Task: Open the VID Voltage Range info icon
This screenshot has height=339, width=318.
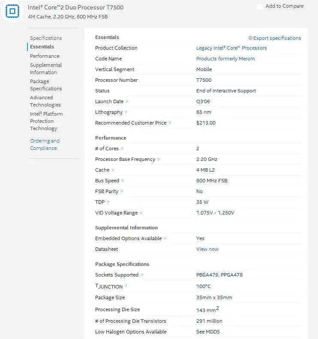Action: coord(141,213)
